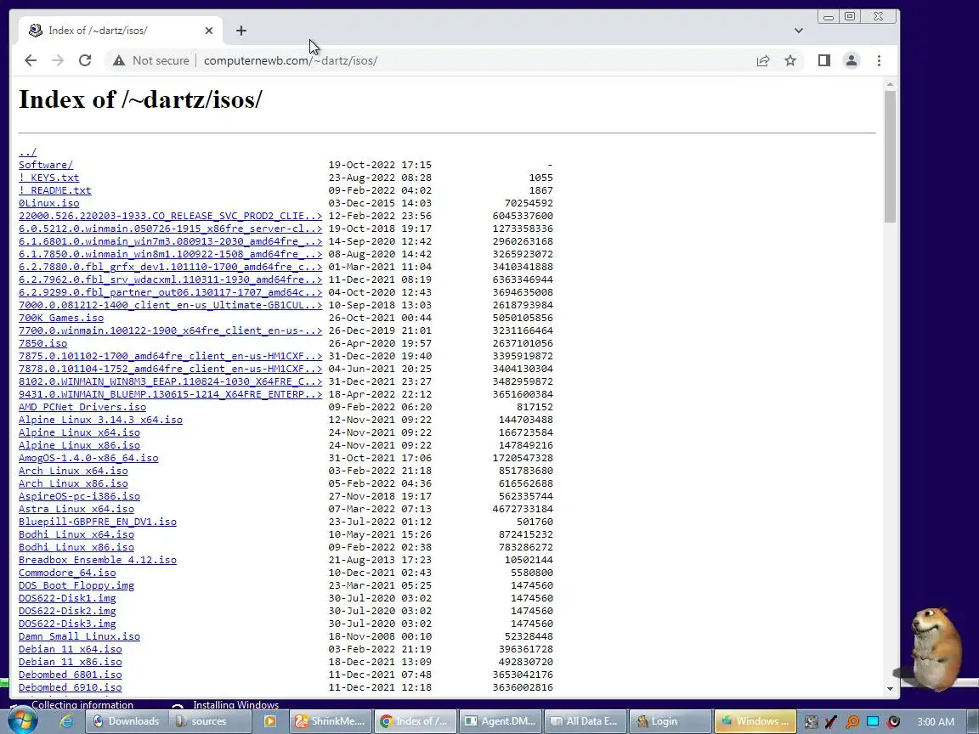Open the Chrome profile avatar
The height and width of the screenshot is (734, 979).
coord(851,60)
